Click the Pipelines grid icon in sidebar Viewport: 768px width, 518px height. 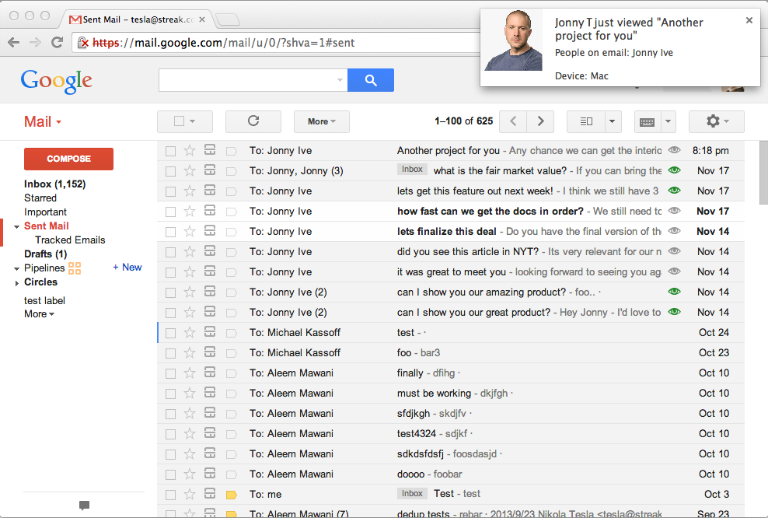coord(75,268)
